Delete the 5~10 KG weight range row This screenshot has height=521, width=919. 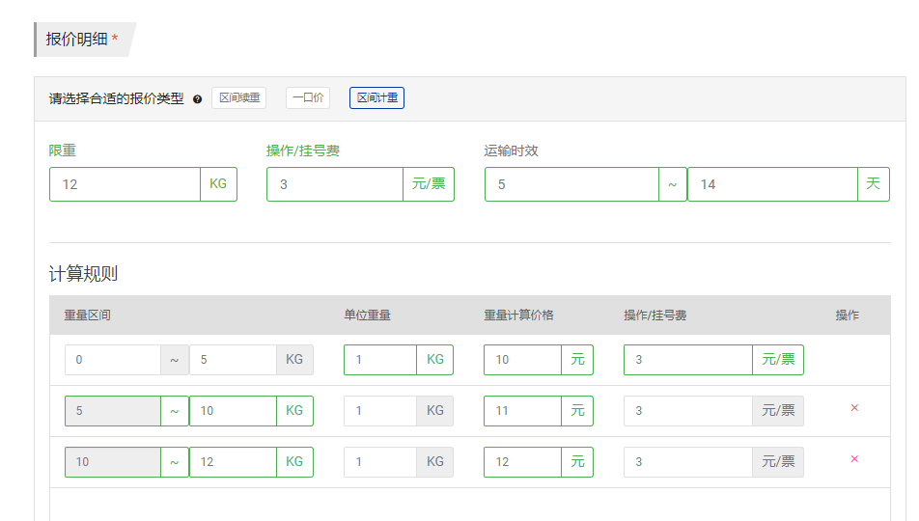pos(854,408)
